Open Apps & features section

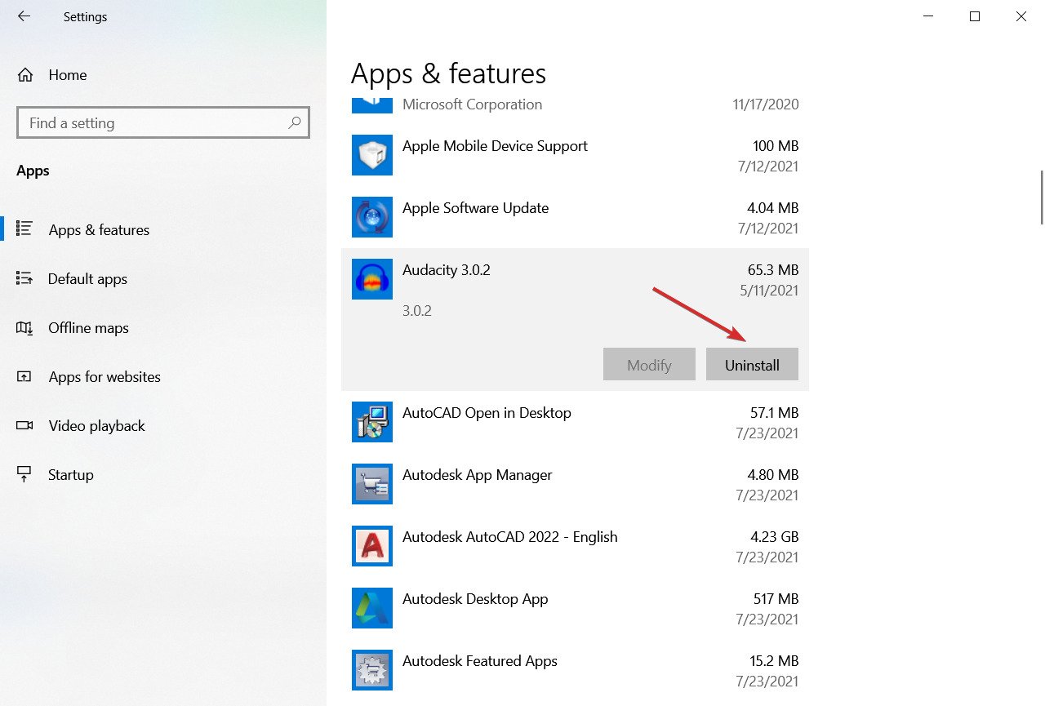(99, 230)
